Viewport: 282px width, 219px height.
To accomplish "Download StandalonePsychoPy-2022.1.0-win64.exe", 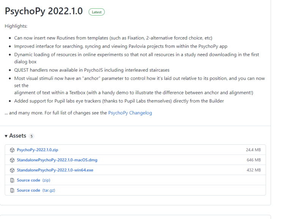I will point(55,170).
